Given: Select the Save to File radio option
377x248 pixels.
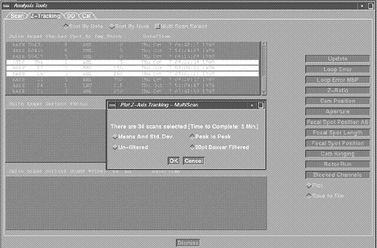Looking at the screenshot, I should pyautogui.click(x=309, y=196).
